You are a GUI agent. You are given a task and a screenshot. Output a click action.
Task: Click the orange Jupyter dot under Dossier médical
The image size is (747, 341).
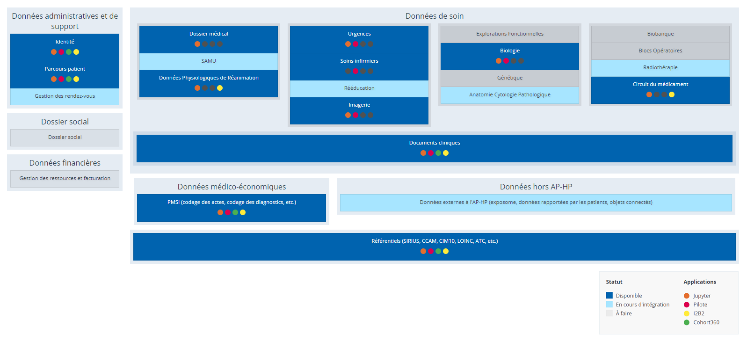tap(197, 44)
